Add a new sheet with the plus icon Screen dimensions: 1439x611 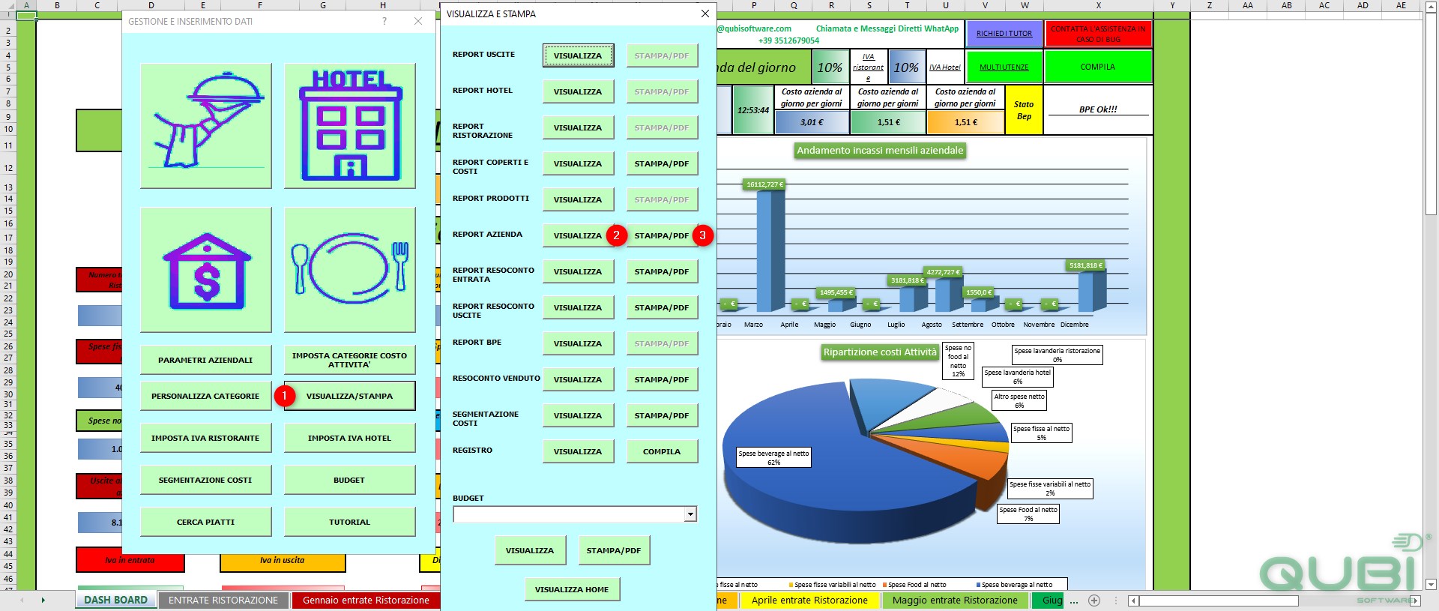(1094, 601)
